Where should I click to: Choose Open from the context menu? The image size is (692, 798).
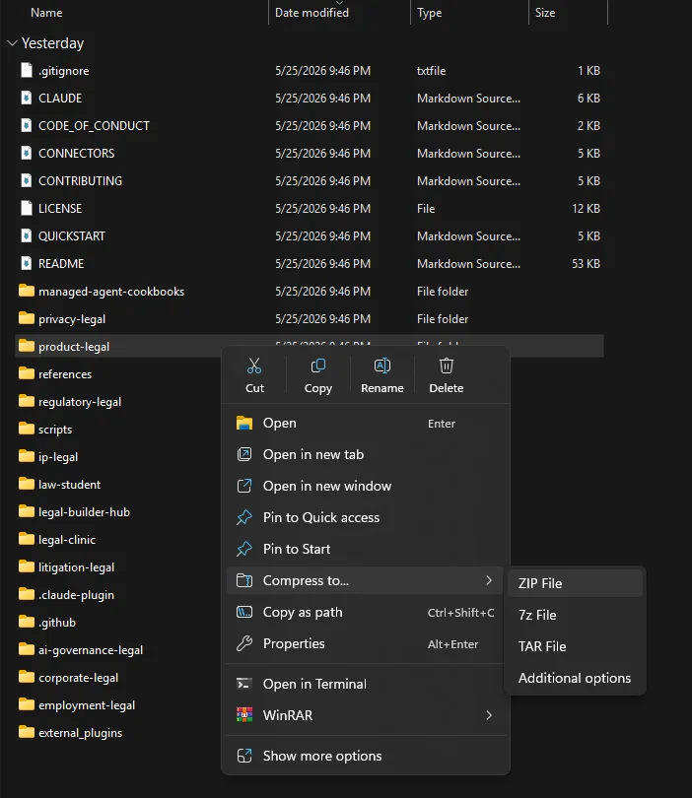tap(365, 423)
